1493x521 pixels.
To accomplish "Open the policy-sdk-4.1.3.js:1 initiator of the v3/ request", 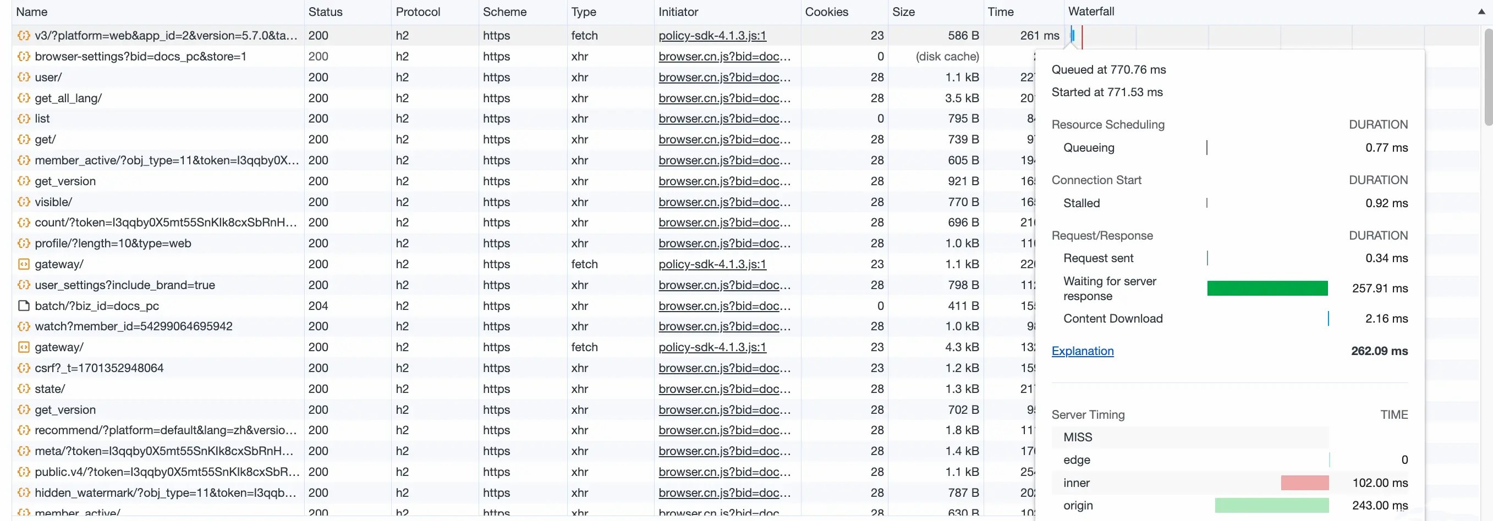I will 712,35.
